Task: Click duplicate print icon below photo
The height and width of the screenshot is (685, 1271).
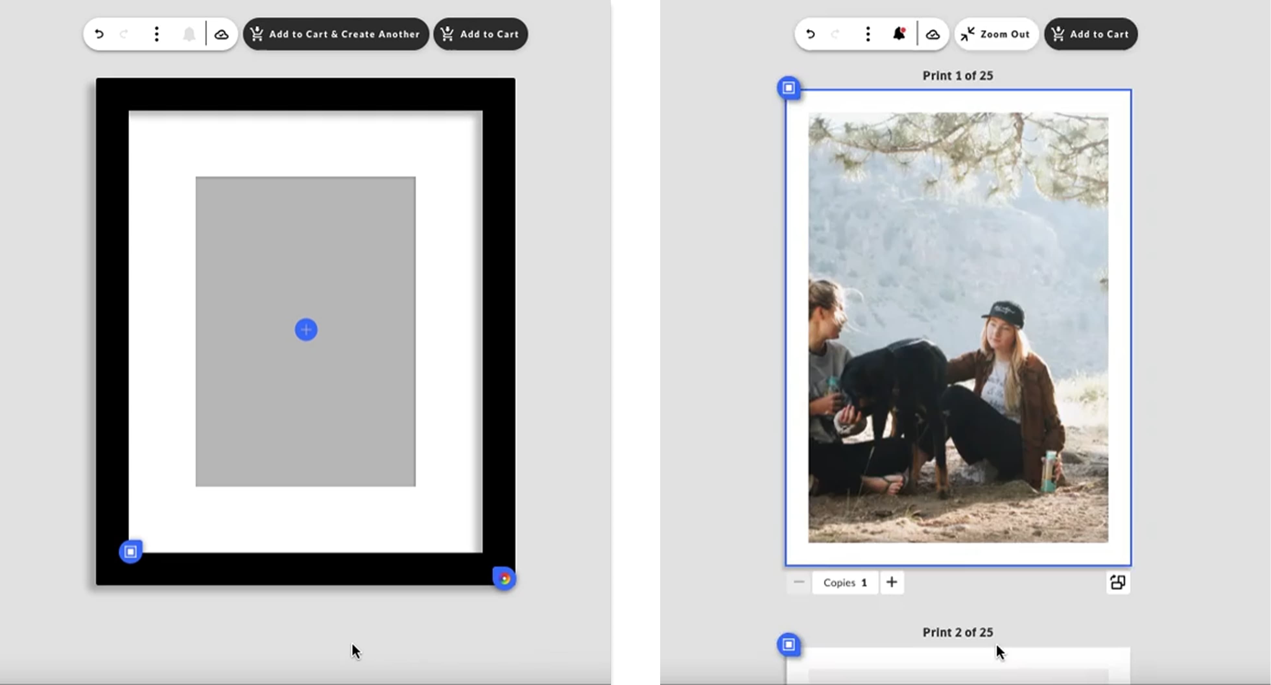Action: tap(1118, 583)
